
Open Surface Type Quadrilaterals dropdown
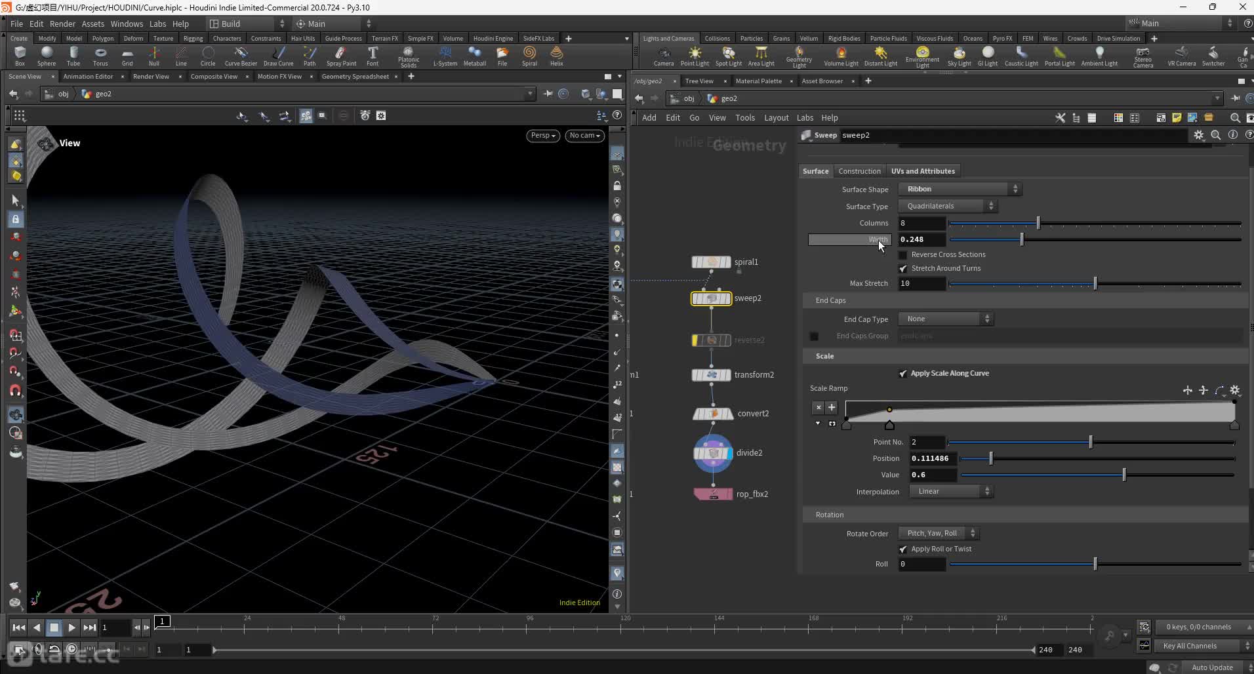point(947,206)
